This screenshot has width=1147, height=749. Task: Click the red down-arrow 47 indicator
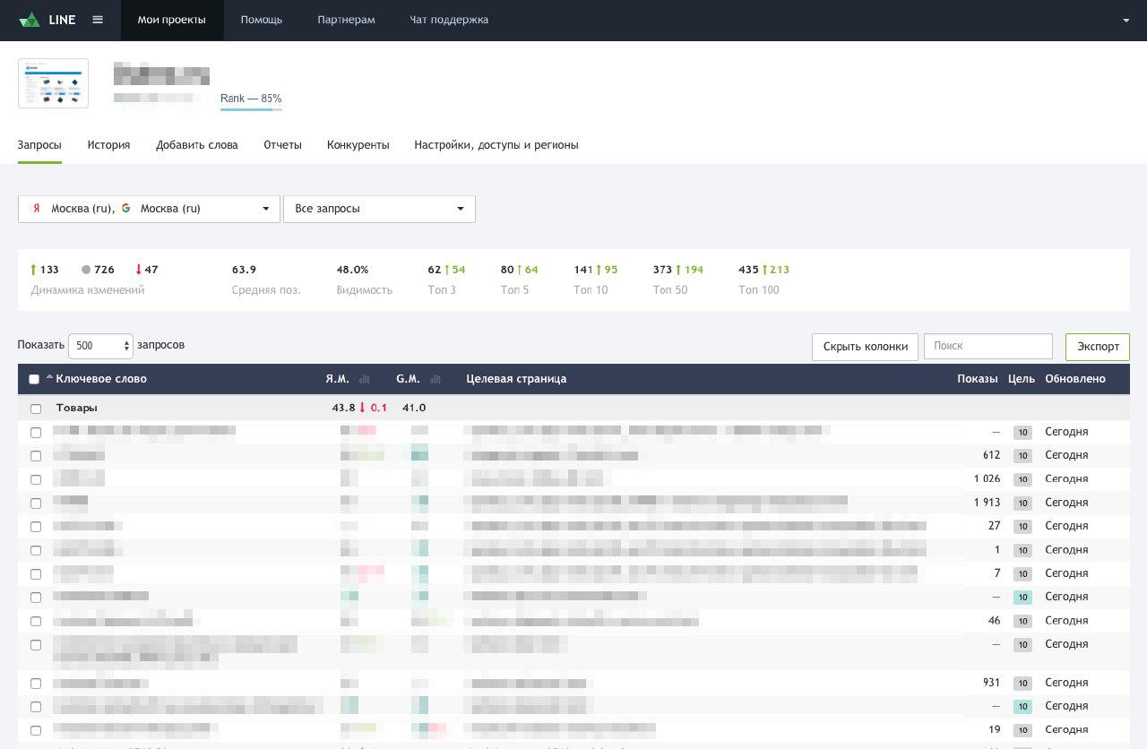(146, 270)
